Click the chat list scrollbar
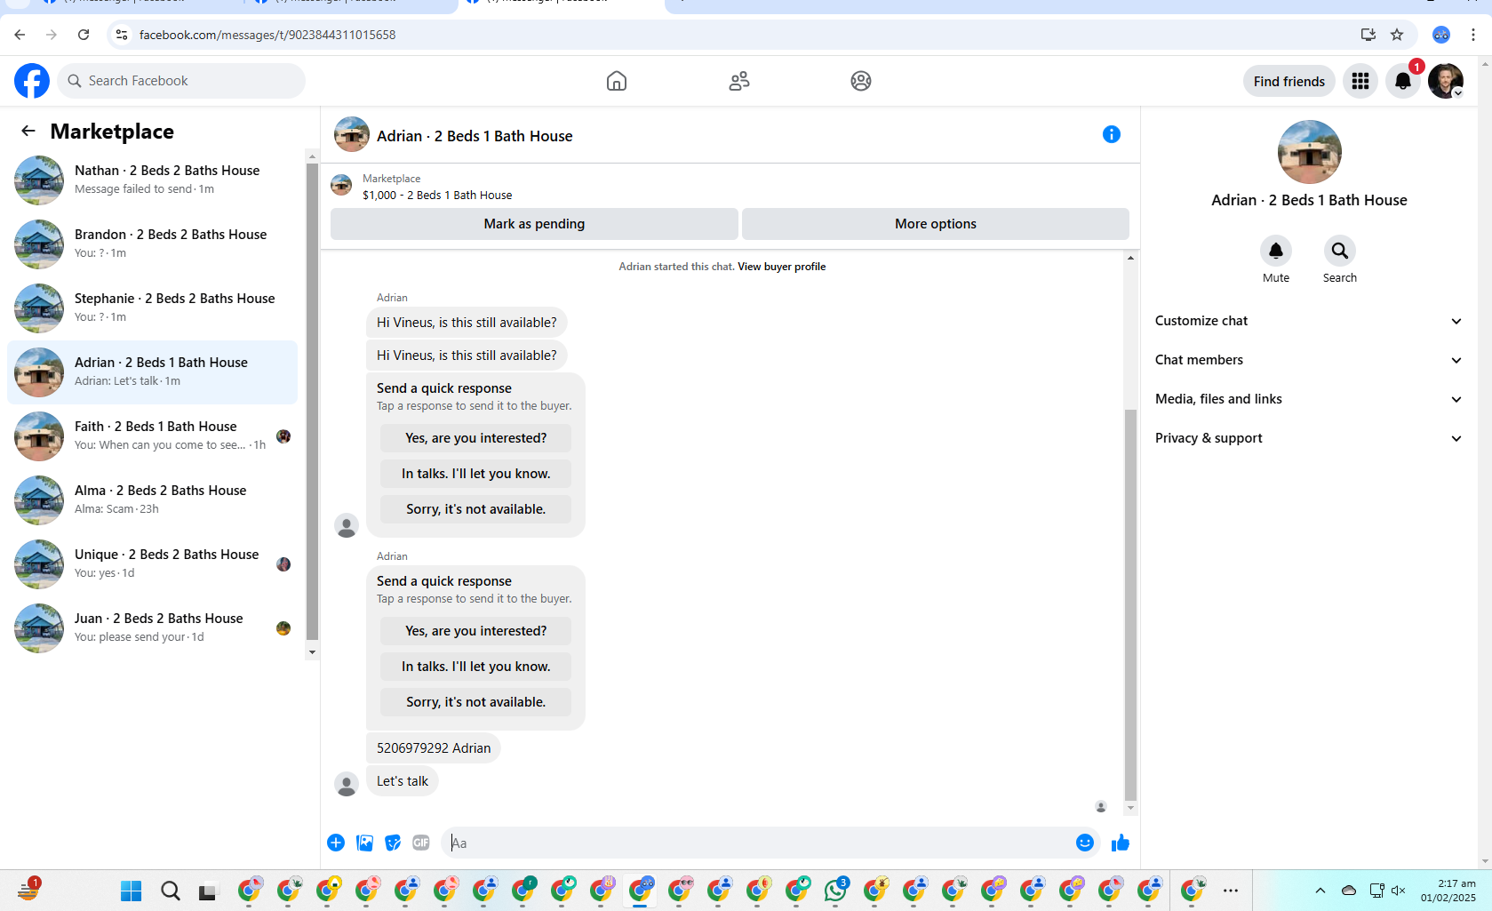 (312, 402)
